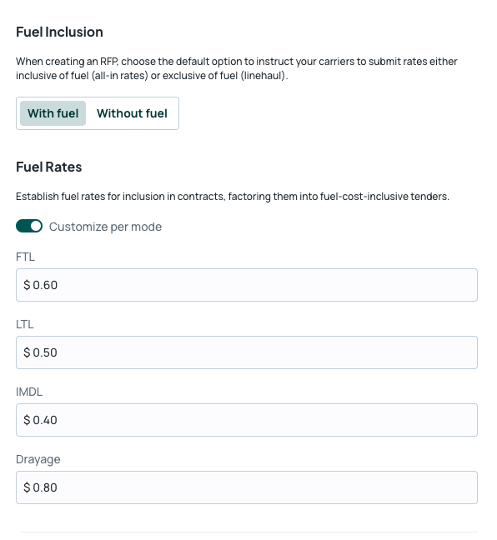Switch to Without fuel option
The height and width of the screenshot is (540, 497).
tap(132, 113)
